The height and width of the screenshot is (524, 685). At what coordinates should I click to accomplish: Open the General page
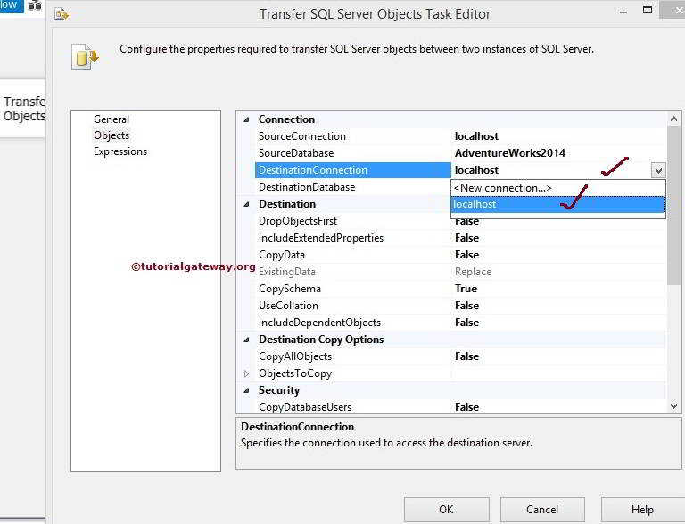click(x=111, y=119)
